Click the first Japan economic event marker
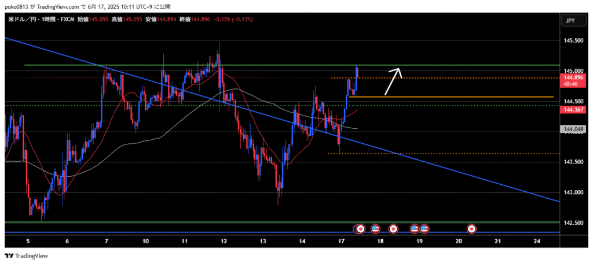Screen dimensions: 593x264 (360, 229)
